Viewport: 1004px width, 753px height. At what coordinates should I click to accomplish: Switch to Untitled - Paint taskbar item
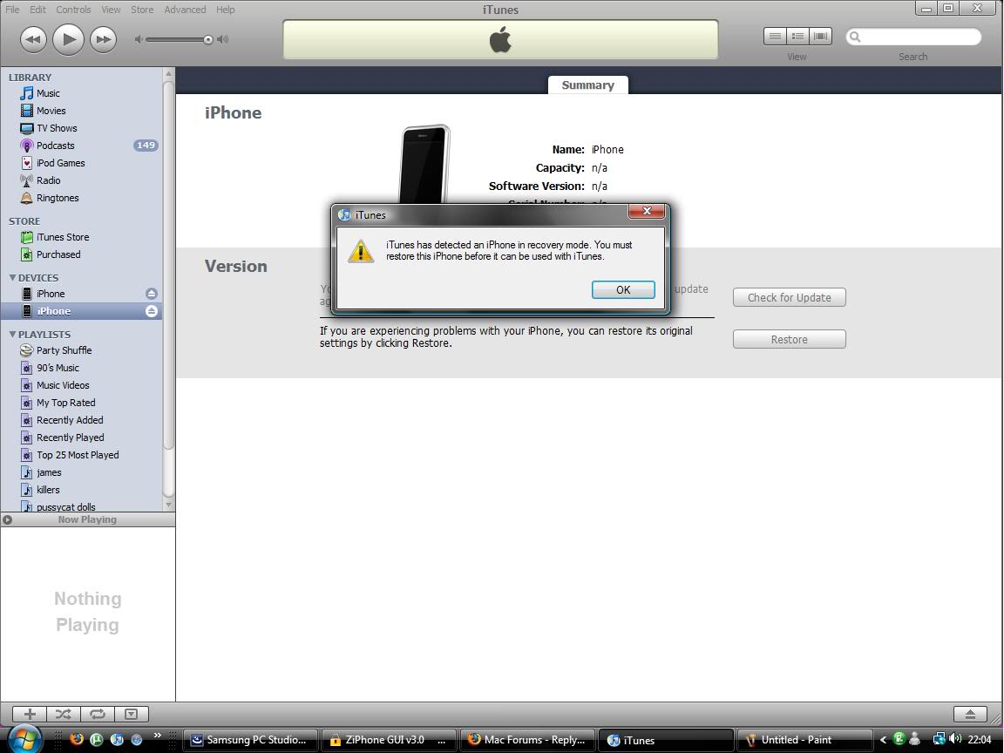804,740
